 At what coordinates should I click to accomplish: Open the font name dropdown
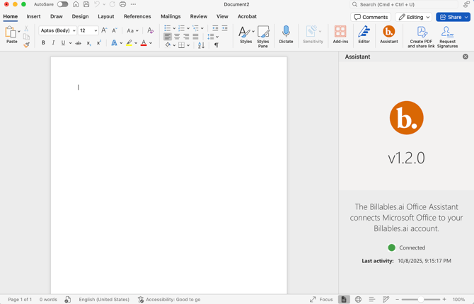(74, 31)
